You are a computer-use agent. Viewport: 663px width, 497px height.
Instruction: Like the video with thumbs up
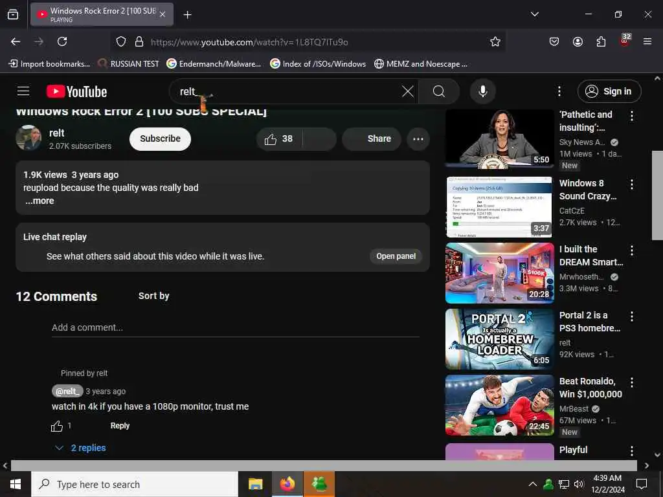(x=278, y=138)
